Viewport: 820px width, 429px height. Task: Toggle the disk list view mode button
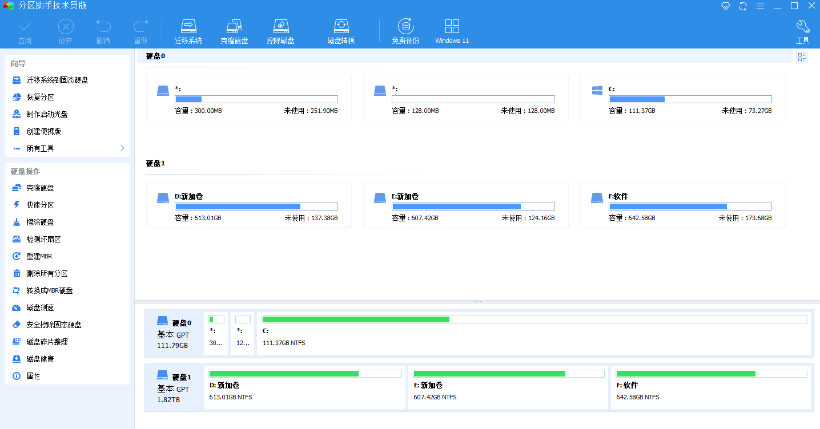[x=802, y=56]
